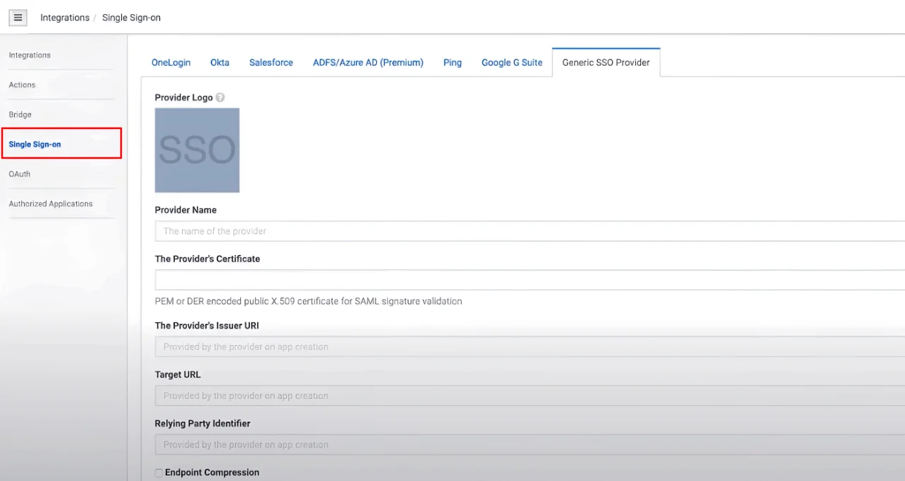Open Bridge in the sidebar

pos(20,115)
